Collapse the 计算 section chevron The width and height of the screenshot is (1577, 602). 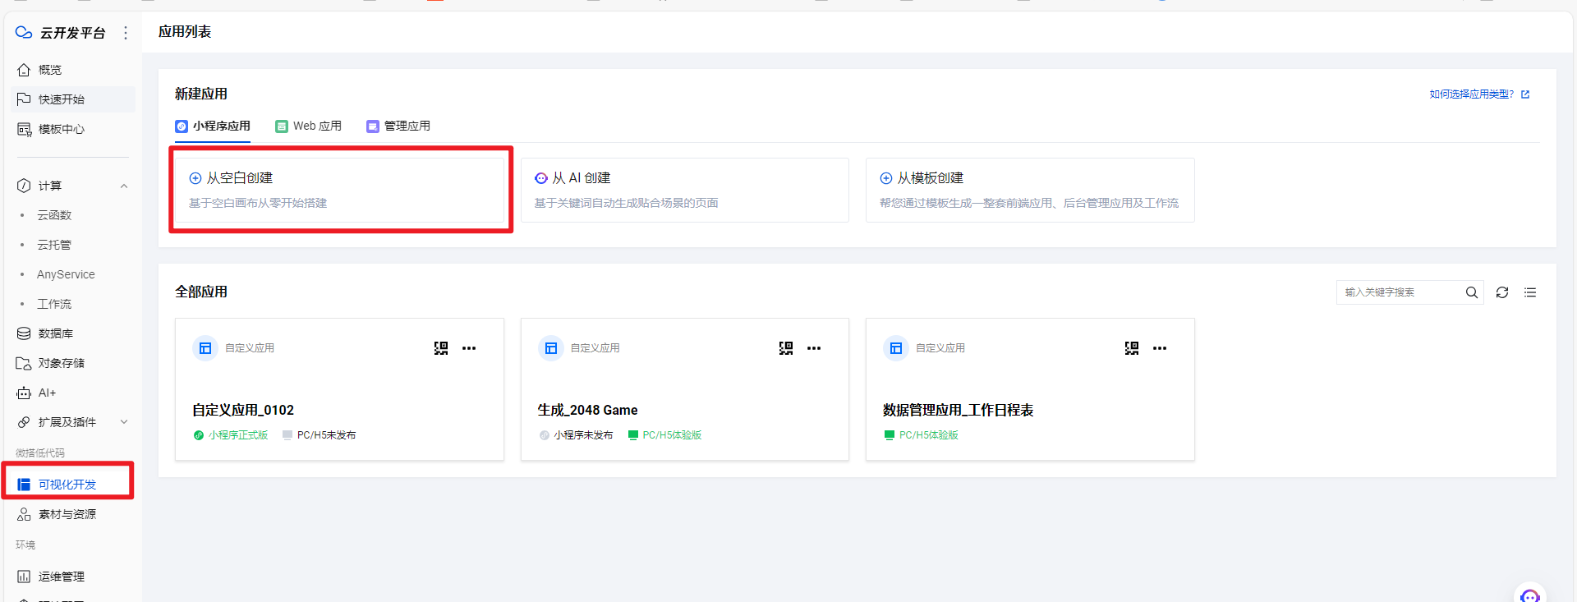pos(124,186)
